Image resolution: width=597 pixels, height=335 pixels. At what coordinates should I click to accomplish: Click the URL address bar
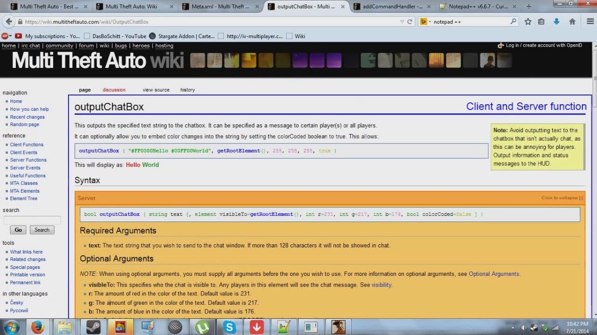210,22
